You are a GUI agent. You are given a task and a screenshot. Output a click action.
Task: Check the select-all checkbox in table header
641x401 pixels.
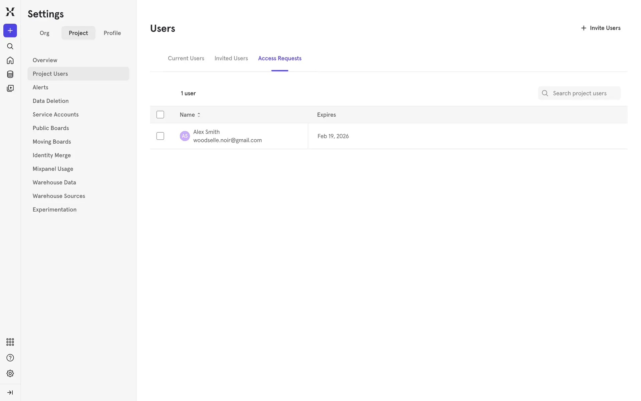(160, 115)
